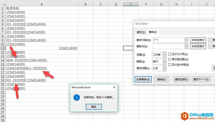215x122 pixels.
Task: Expand the 替换为 history dropdown arrow
Action: pyautogui.click(x=186, y=46)
